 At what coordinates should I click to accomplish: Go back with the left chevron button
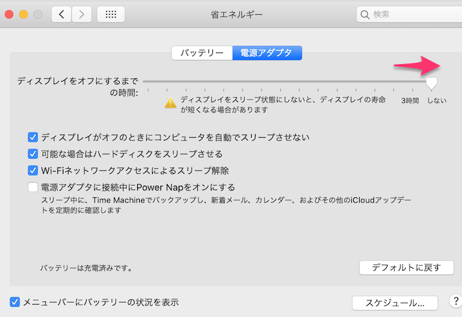tap(61, 14)
